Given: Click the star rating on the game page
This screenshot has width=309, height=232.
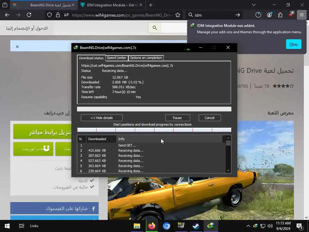Looking at the screenshot, I should point(283,86).
